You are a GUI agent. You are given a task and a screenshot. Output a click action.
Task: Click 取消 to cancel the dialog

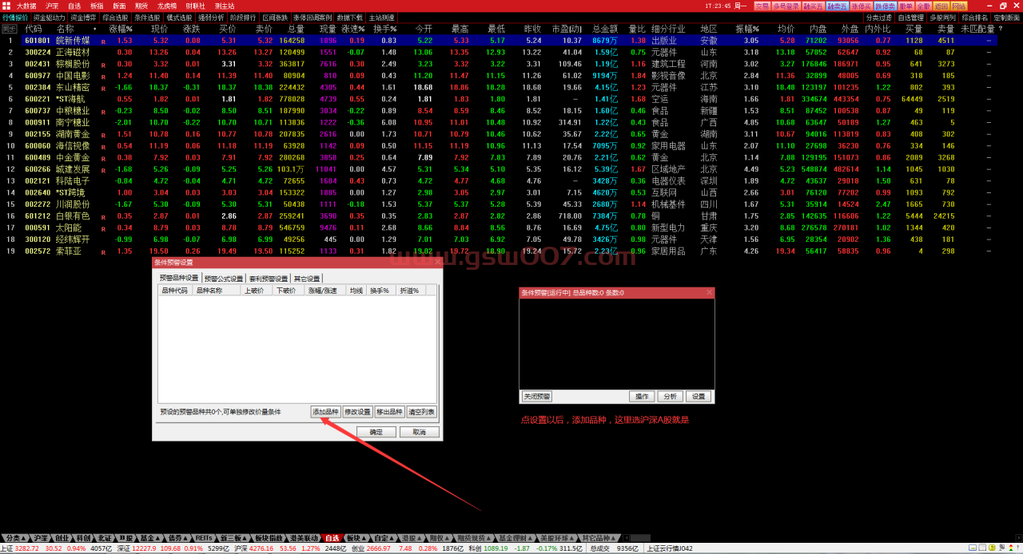pyautogui.click(x=419, y=432)
